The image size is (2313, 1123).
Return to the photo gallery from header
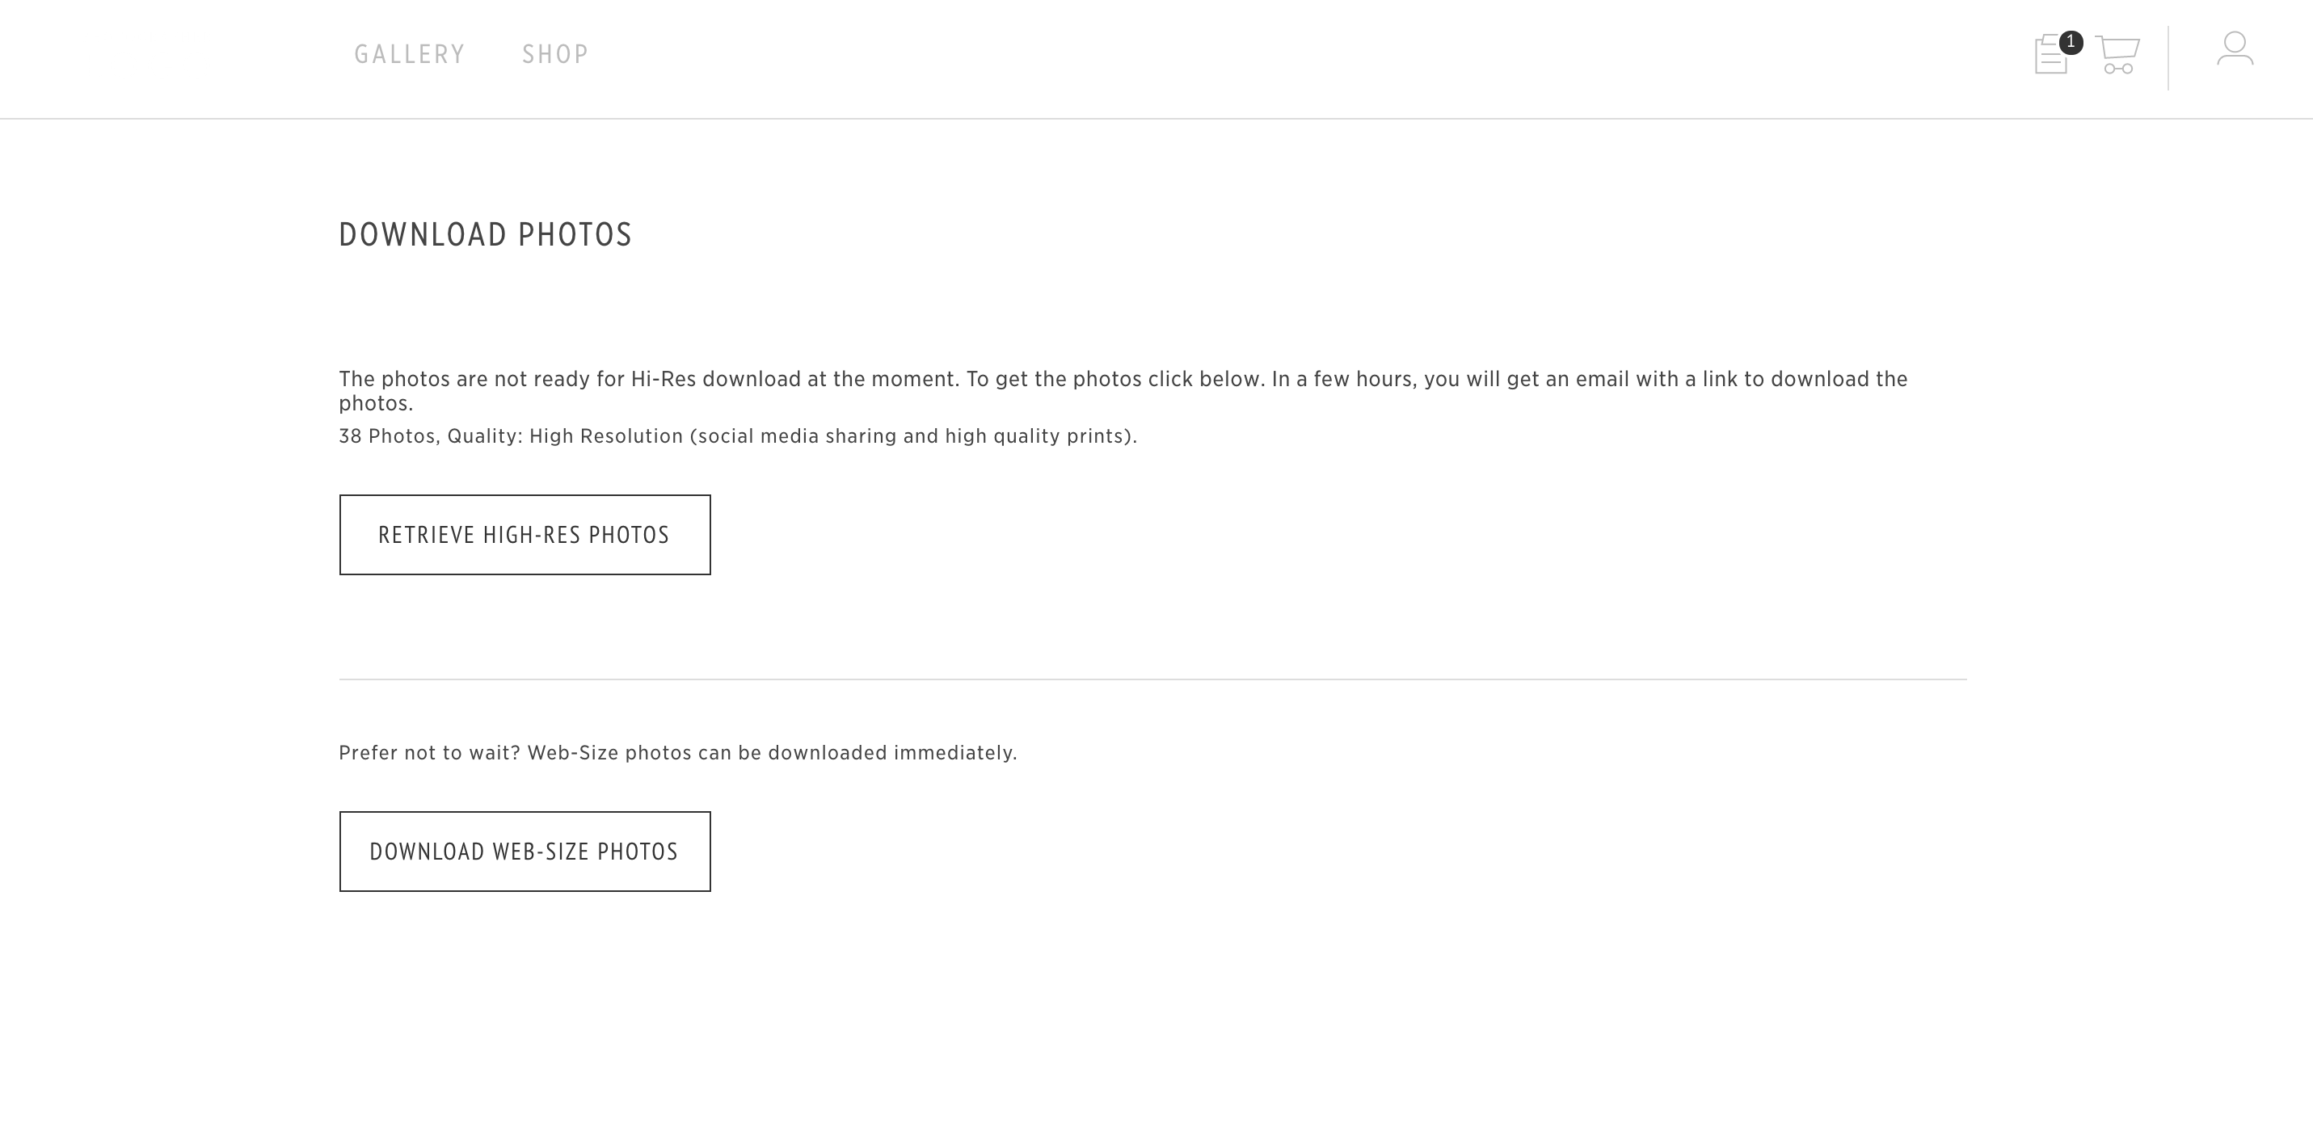(x=410, y=55)
